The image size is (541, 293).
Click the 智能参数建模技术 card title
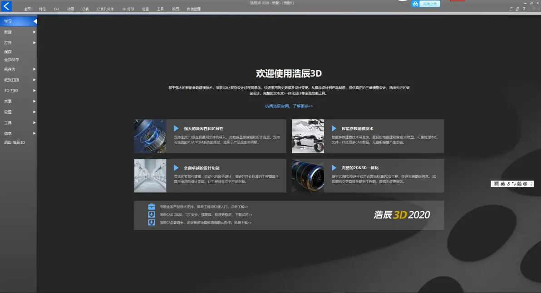(x=357, y=128)
